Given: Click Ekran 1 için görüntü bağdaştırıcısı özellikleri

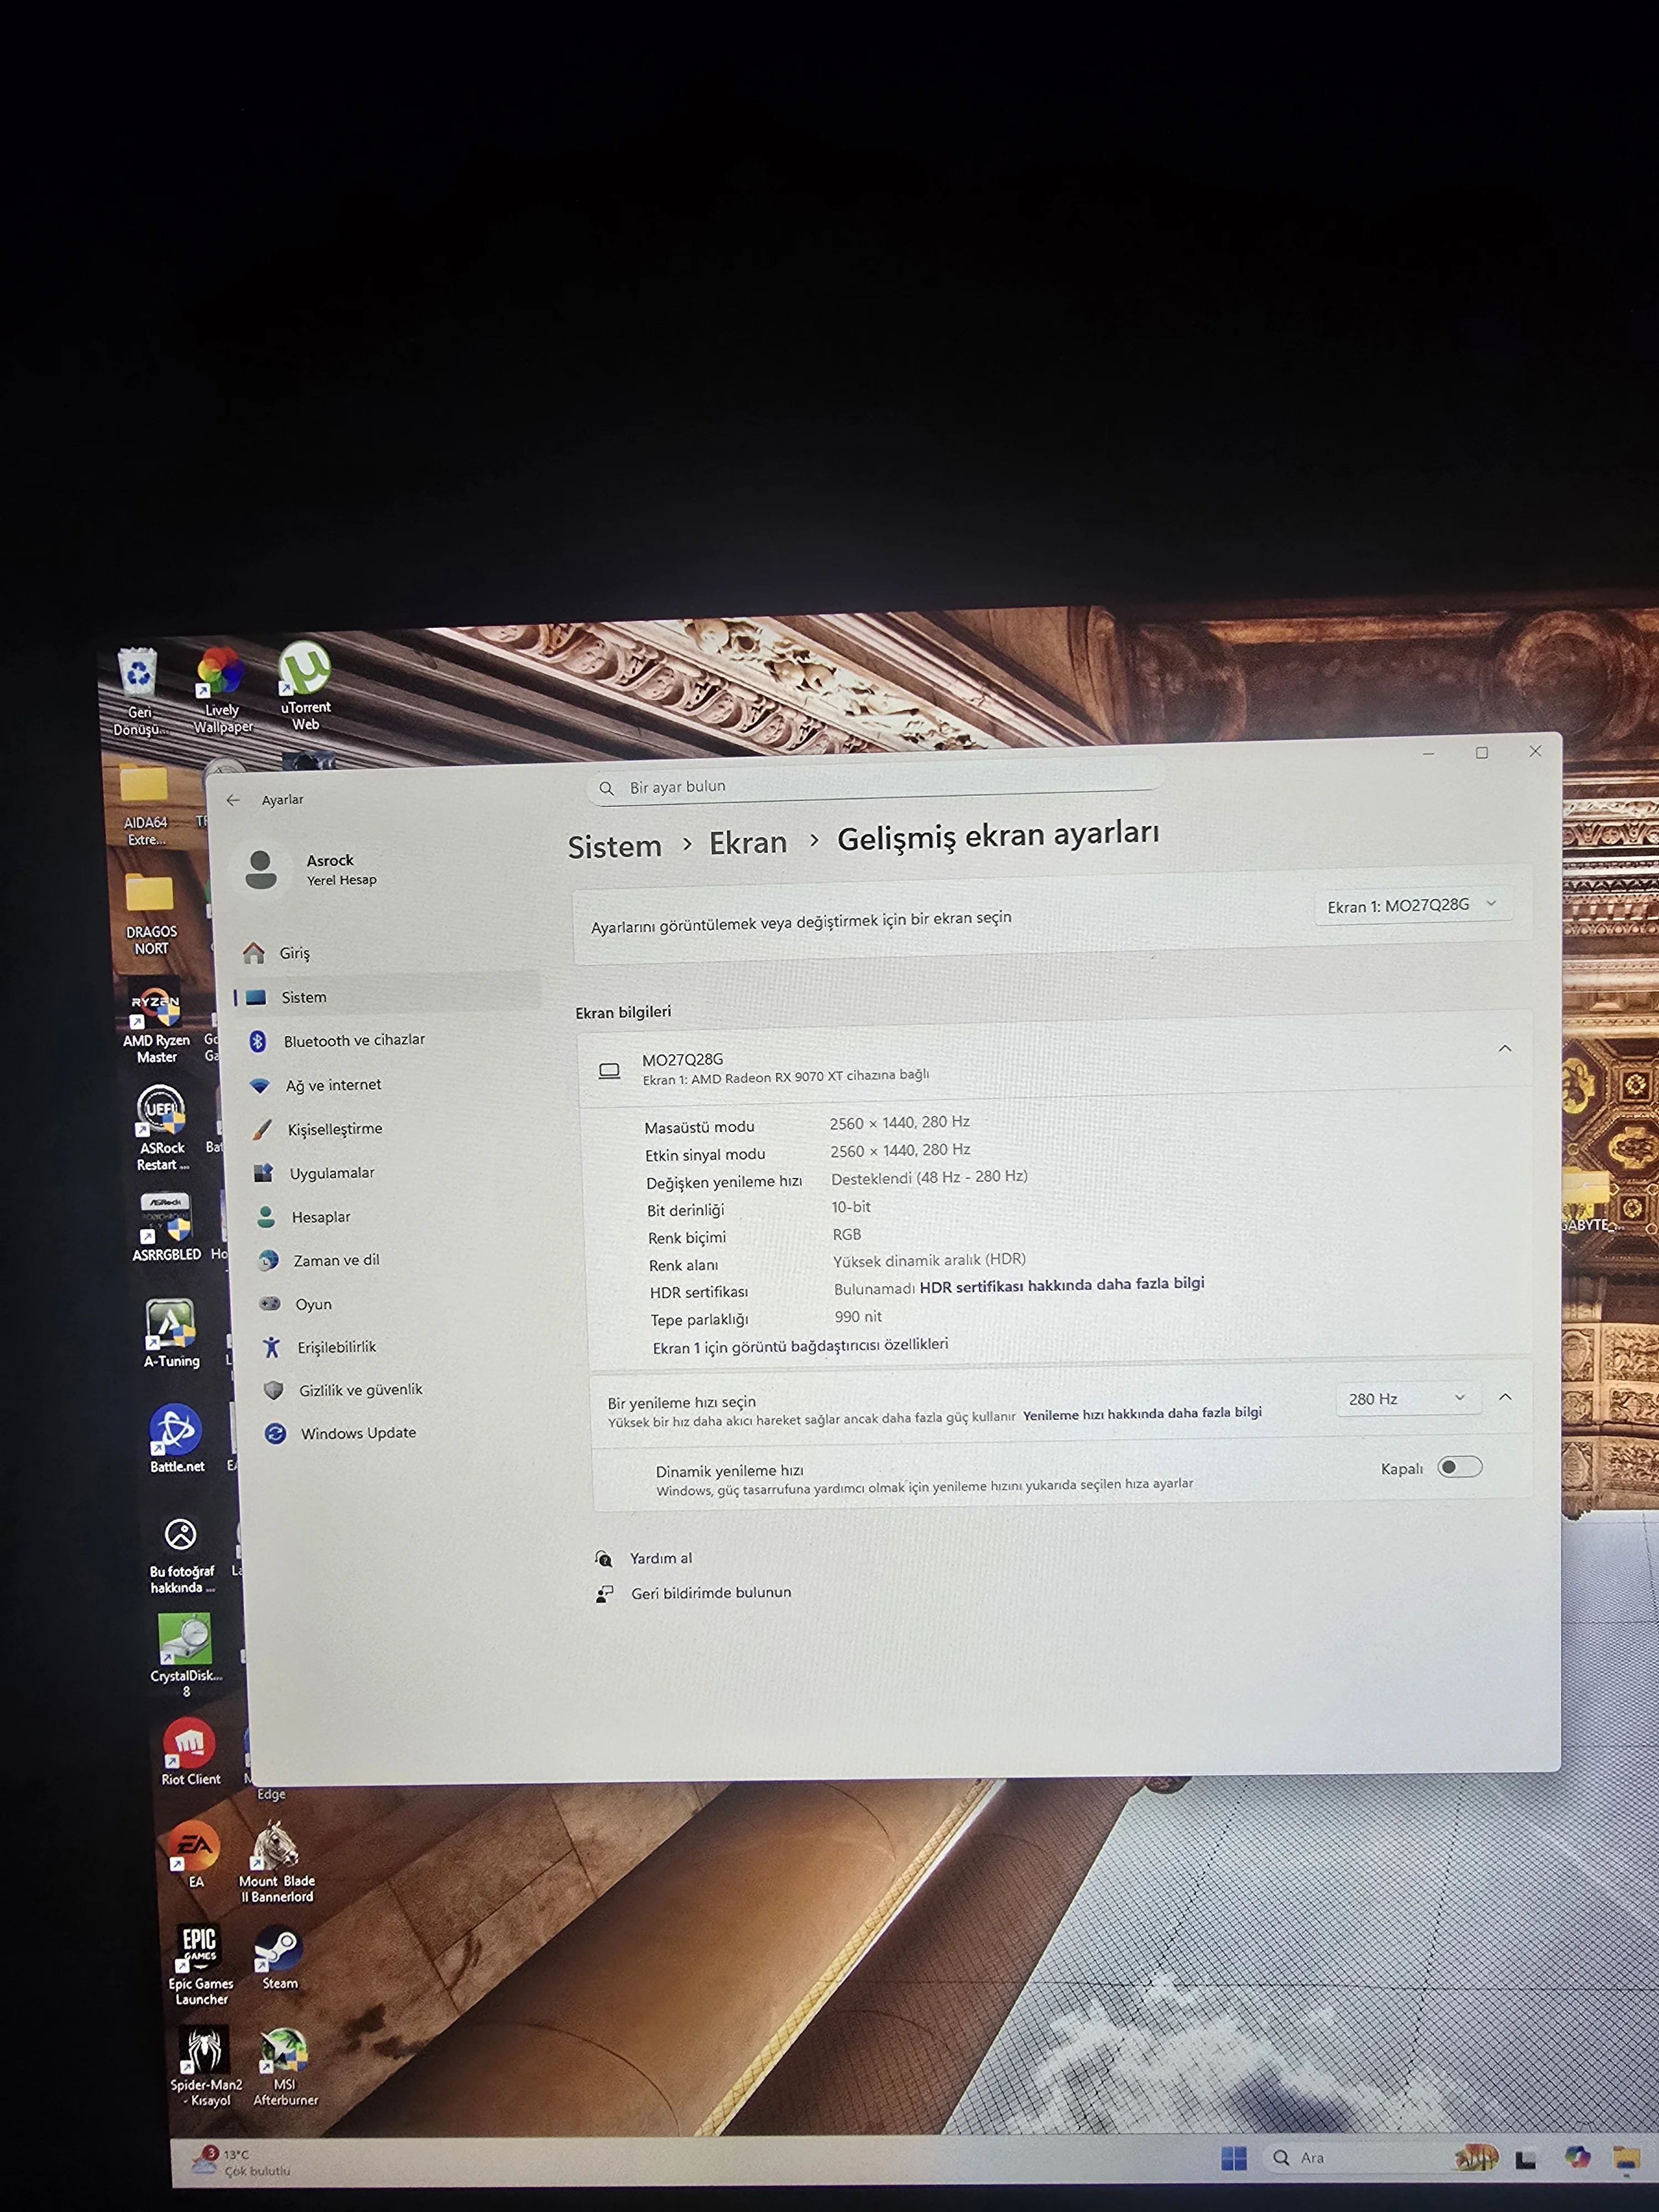Looking at the screenshot, I should (800, 1346).
